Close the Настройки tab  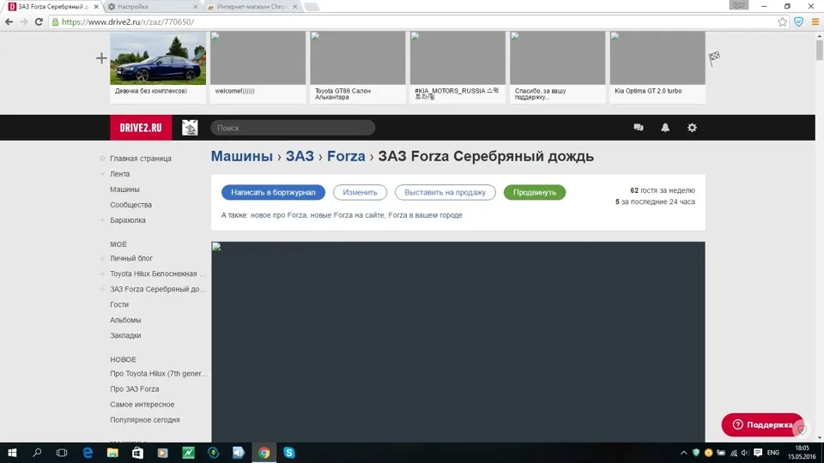coord(196,7)
